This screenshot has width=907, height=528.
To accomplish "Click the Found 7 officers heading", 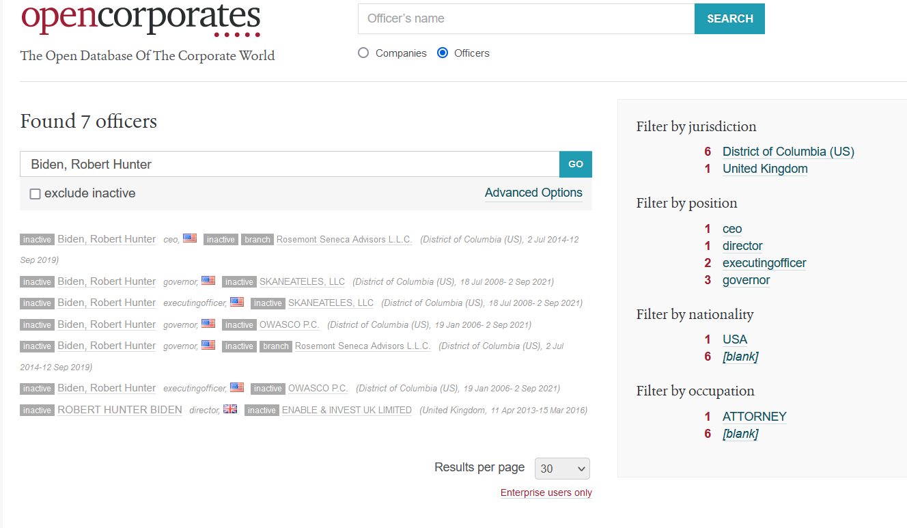I will (89, 122).
